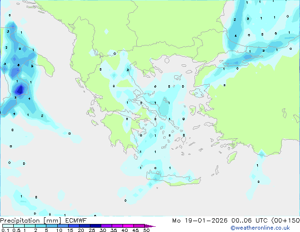The image size is (300, 232).
Task: Click the 40–45 mm bright magenta legend swatch
Action: tap(128, 226)
